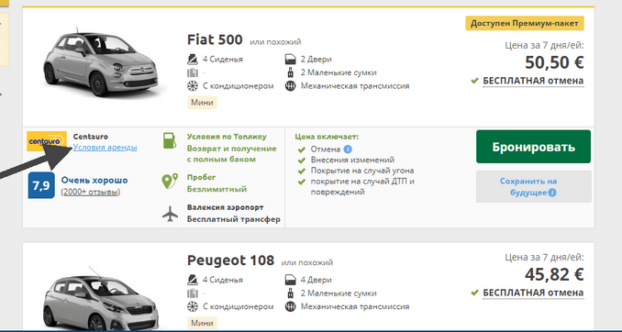Click the seats icon for Fiat 500
The image size is (622, 332).
(193, 60)
